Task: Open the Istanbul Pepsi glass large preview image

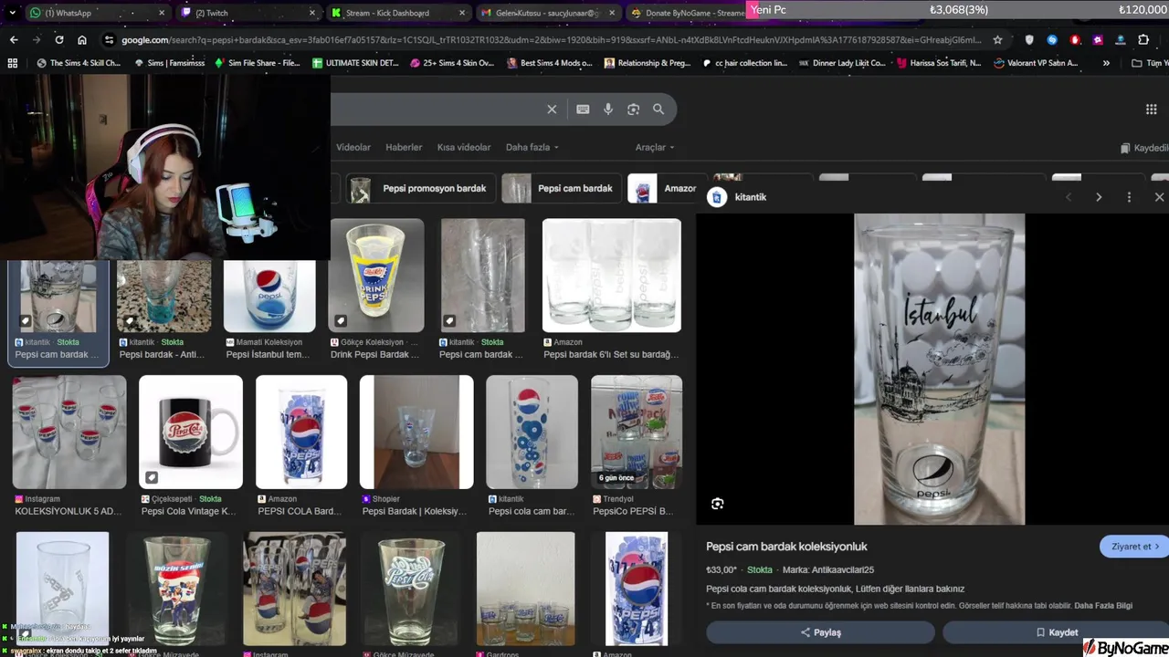Action: coord(939,370)
